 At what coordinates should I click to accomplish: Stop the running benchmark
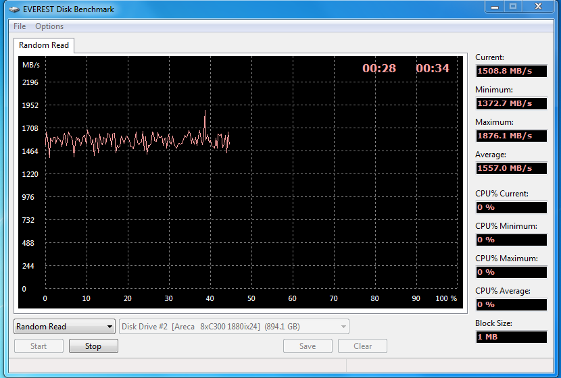(x=93, y=346)
